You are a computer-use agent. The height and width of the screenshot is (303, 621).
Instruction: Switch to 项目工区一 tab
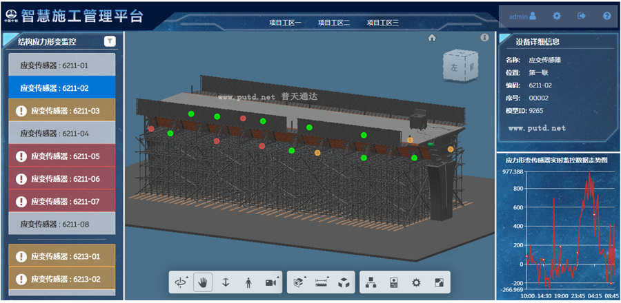(x=286, y=23)
